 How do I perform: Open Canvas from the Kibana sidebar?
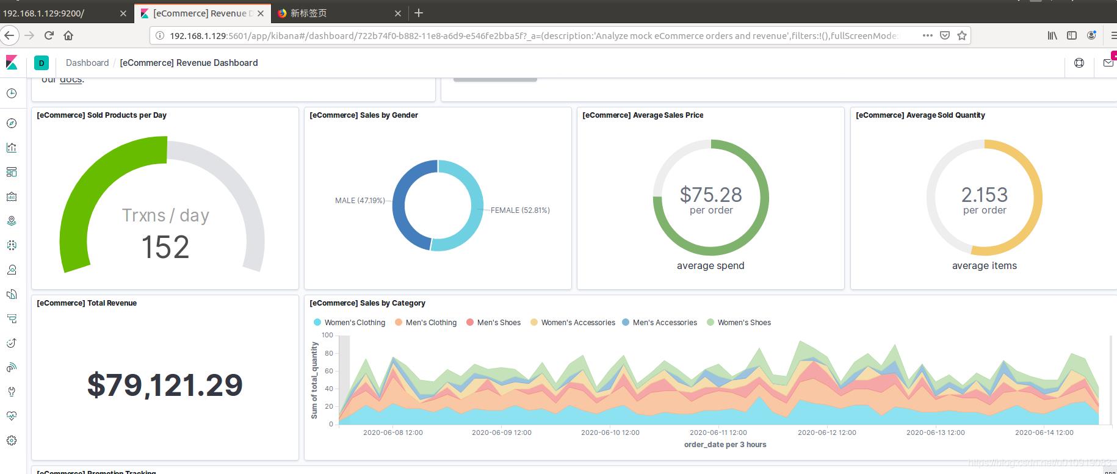tap(12, 196)
